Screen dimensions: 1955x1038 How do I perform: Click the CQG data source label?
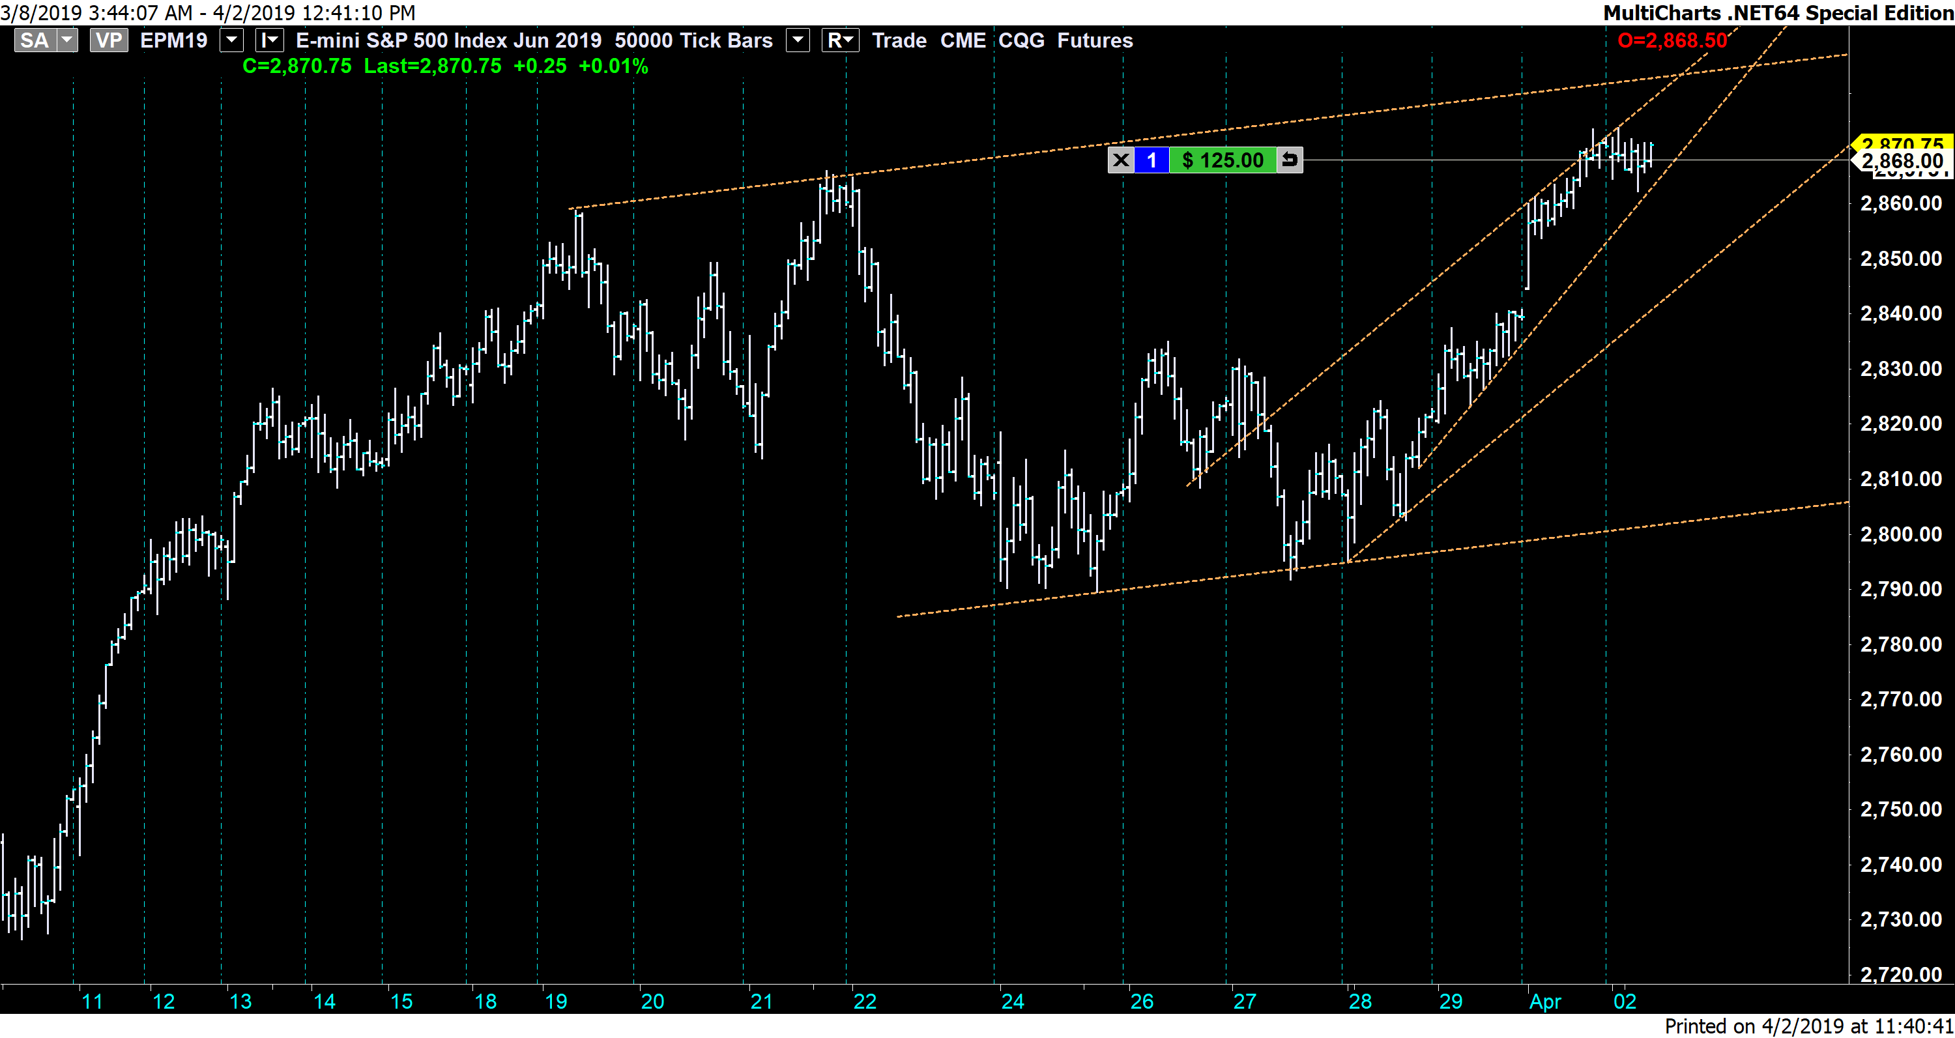1022,40
